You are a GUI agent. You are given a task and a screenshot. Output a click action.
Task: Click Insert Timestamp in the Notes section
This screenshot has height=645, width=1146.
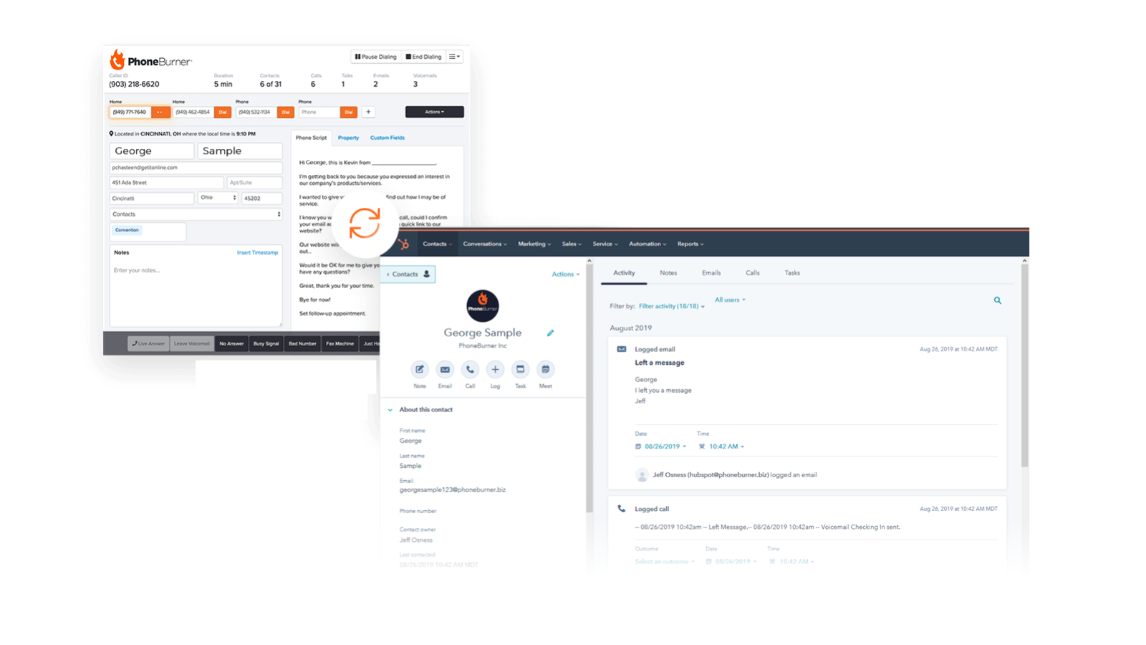(x=257, y=252)
